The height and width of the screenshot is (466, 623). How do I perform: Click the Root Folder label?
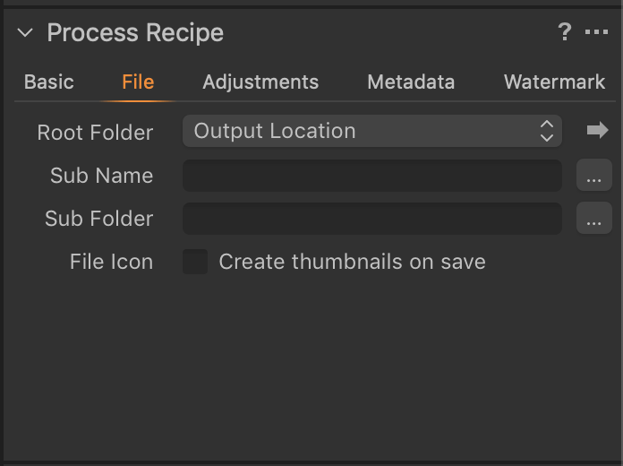click(x=95, y=133)
